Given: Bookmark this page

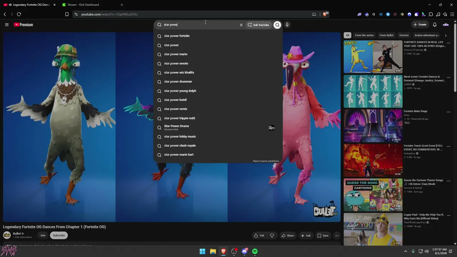Looking at the screenshot, I should point(67,14).
